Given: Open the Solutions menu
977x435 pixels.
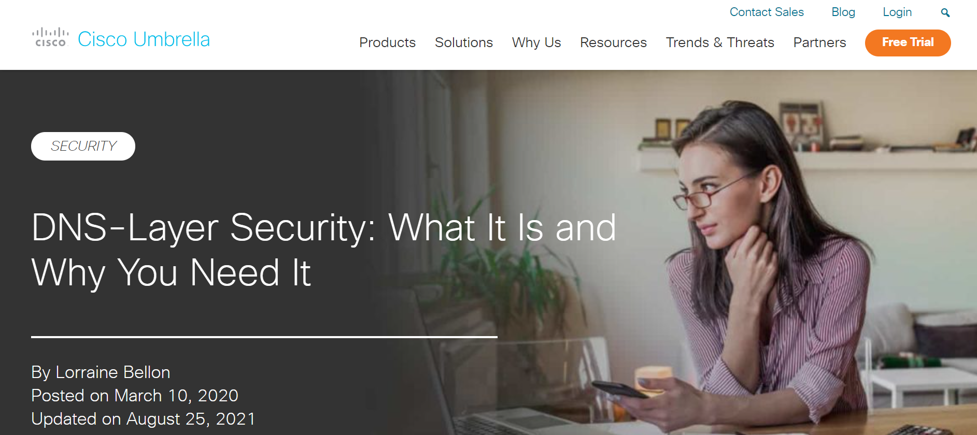Looking at the screenshot, I should pos(464,42).
